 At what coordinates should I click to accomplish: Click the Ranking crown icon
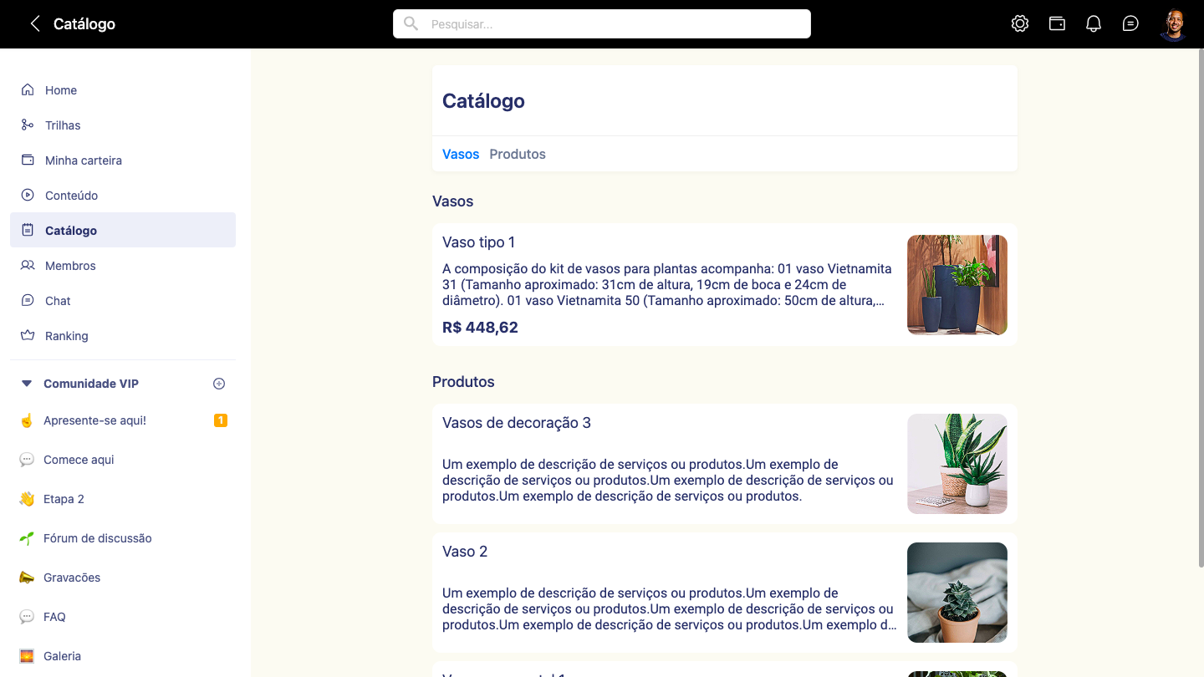(28, 336)
